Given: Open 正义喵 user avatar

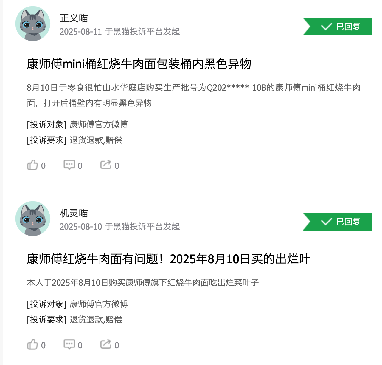Looking at the screenshot, I should [33, 24].
